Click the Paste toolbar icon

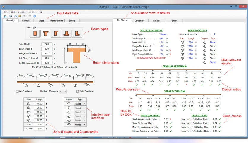(x=20, y=16)
